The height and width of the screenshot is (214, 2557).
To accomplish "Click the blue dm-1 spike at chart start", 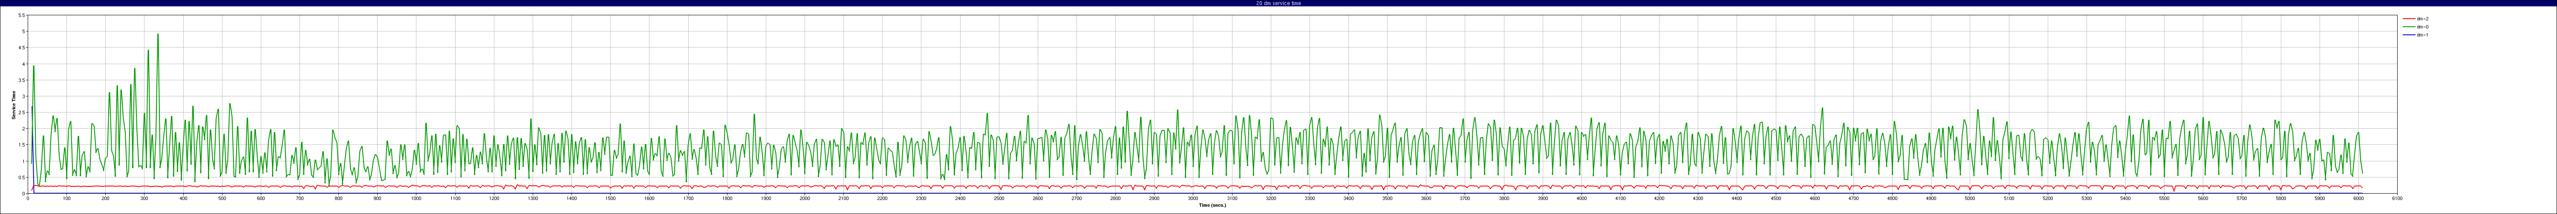I will 32,107.
